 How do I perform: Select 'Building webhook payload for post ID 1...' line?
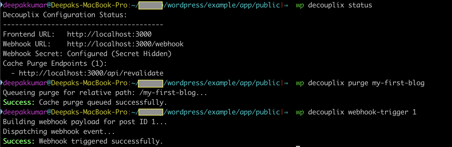tap(85, 122)
